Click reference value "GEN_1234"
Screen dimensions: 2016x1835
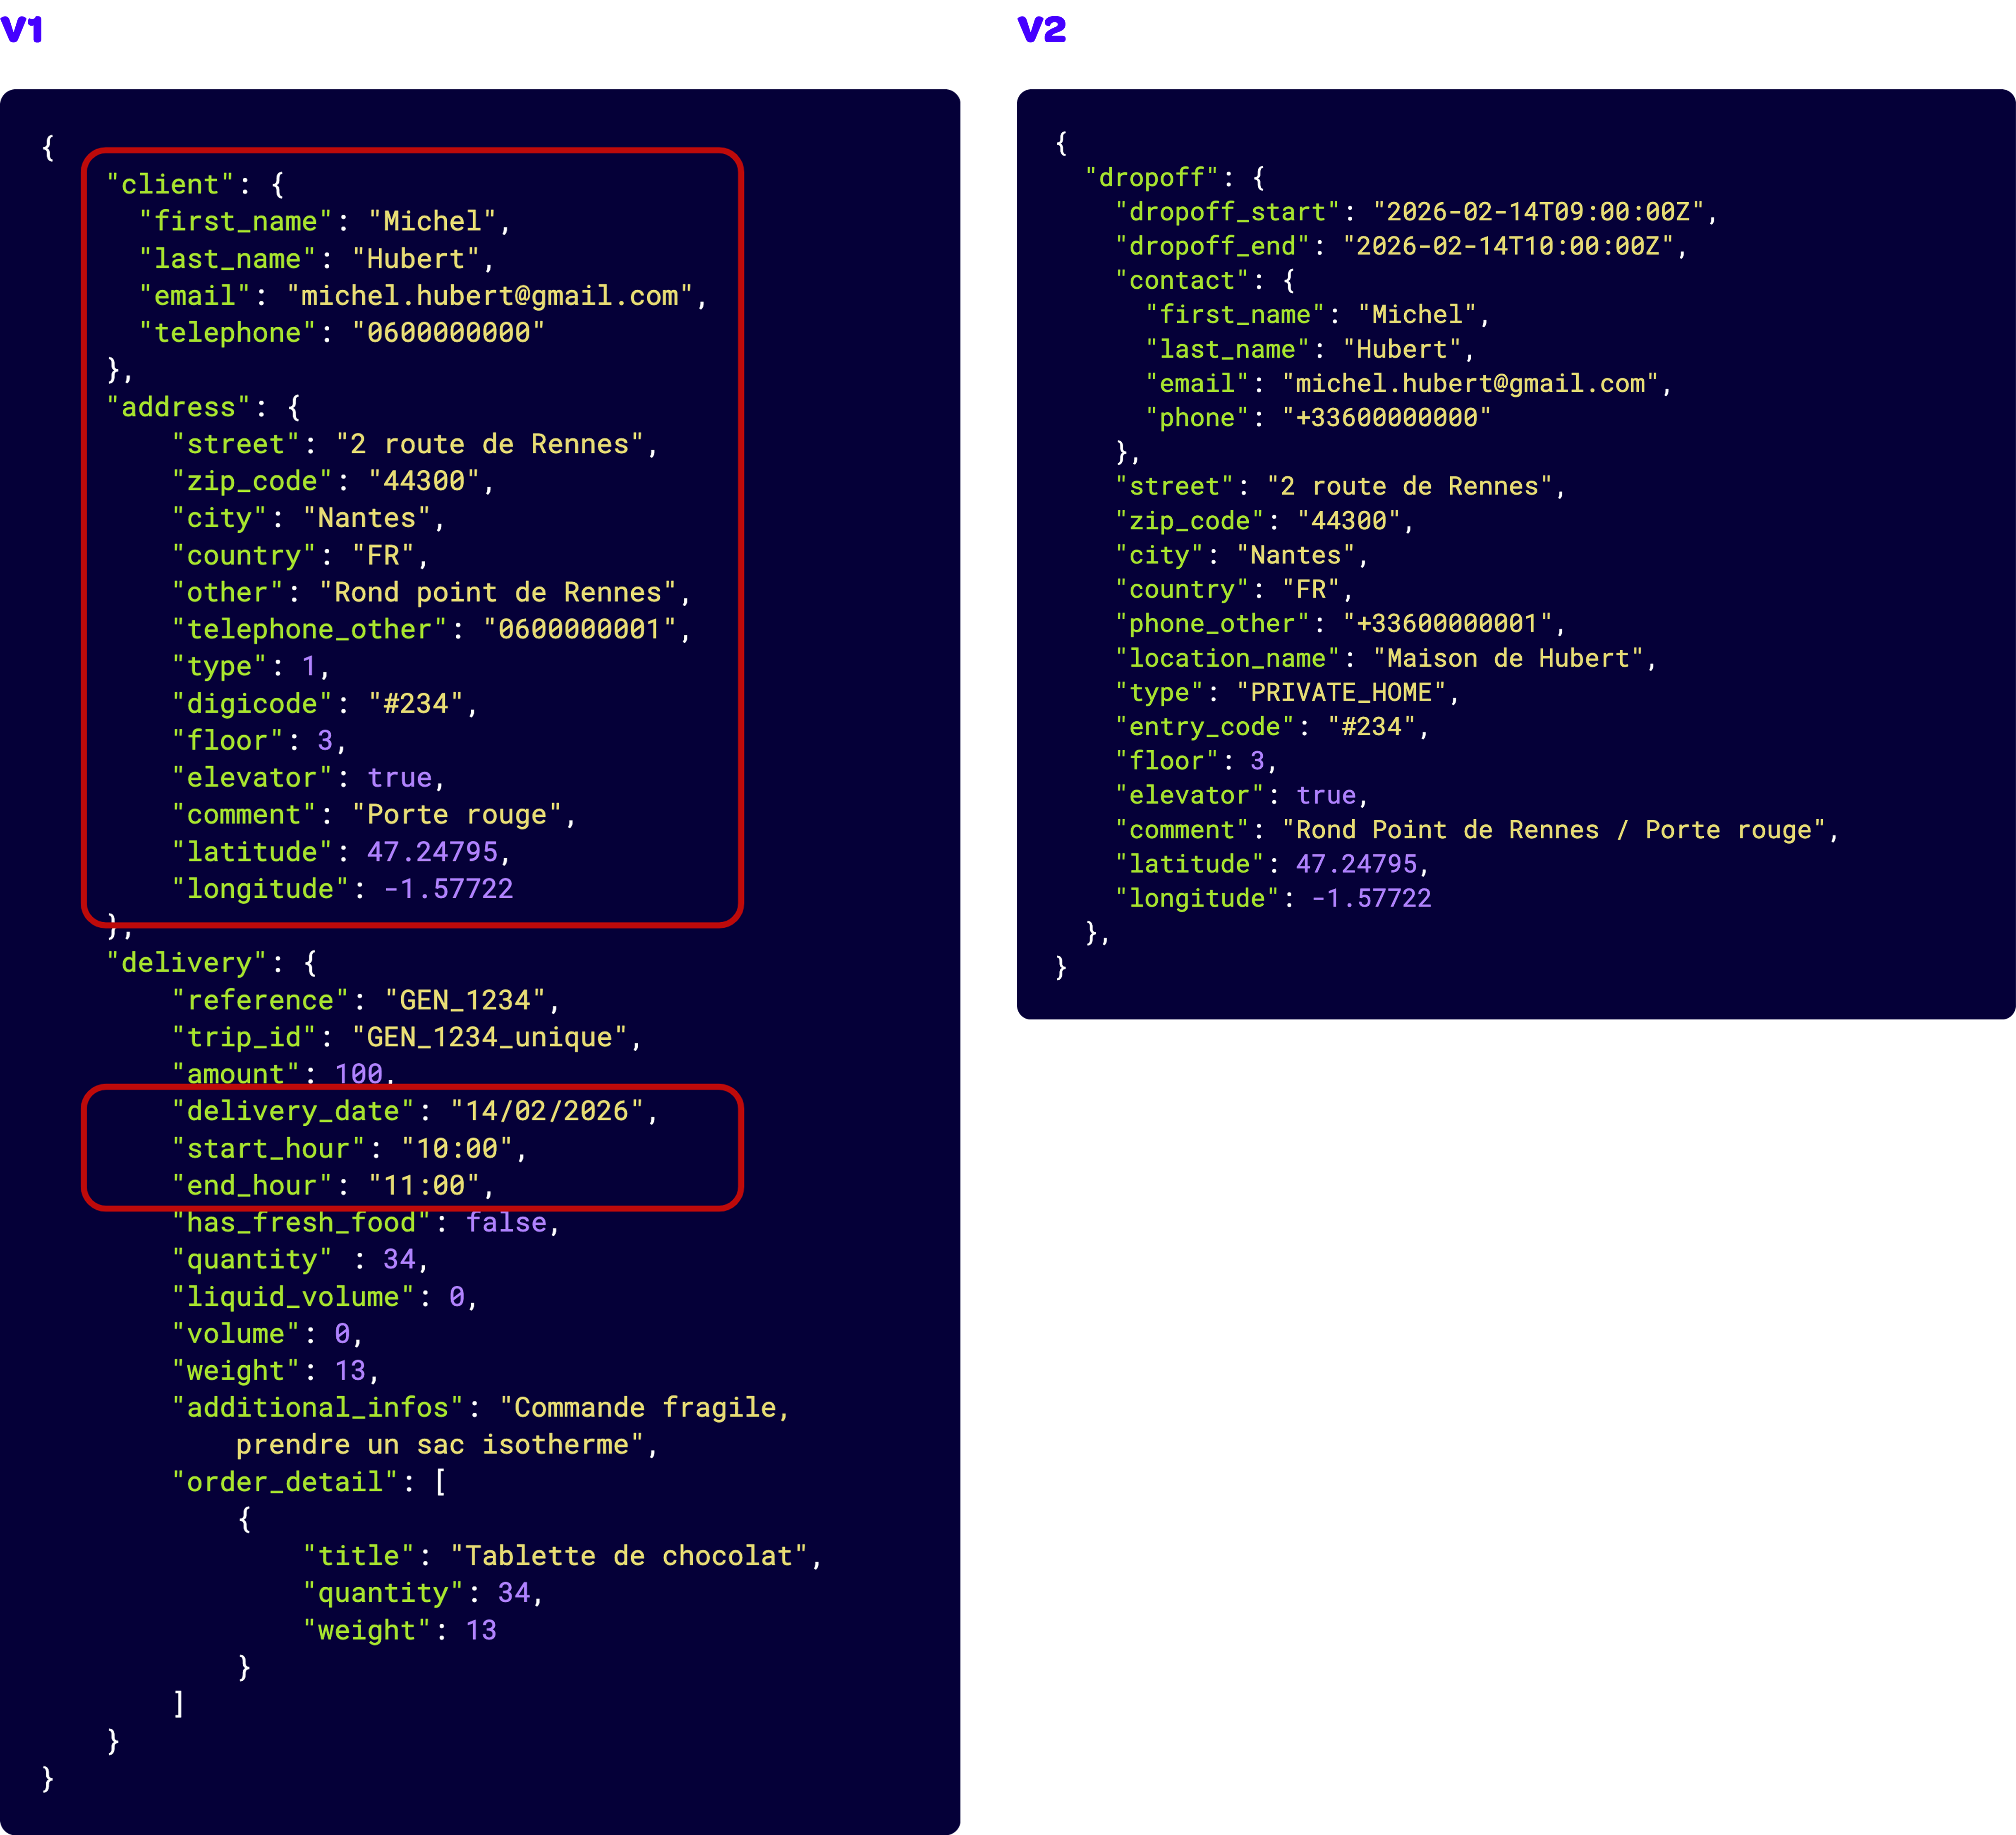pyautogui.click(x=465, y=1001)
